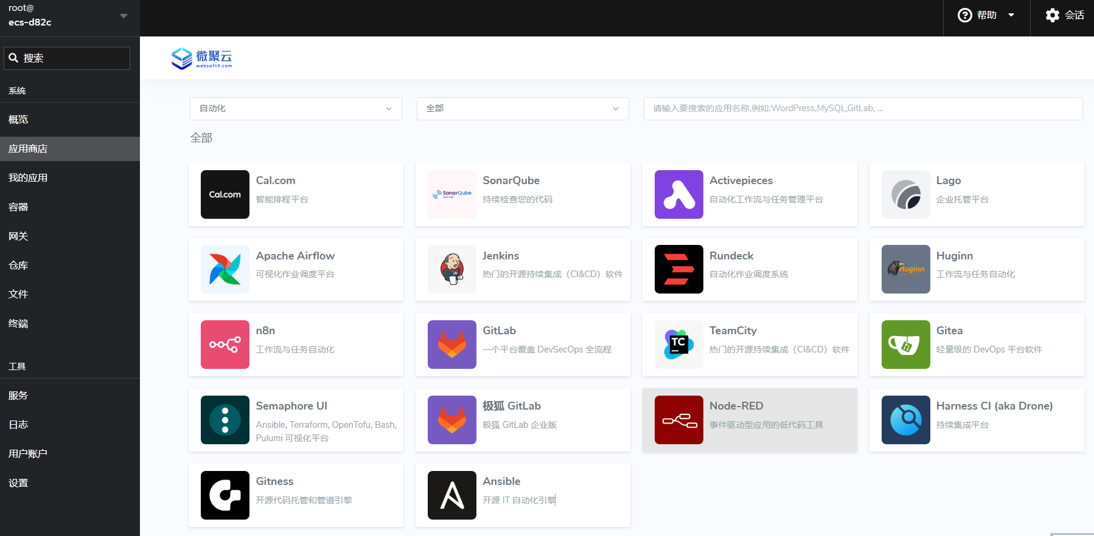Click the Gitea green teacup icon
This screenshot has width=1094, height=536.
point(905,345)
